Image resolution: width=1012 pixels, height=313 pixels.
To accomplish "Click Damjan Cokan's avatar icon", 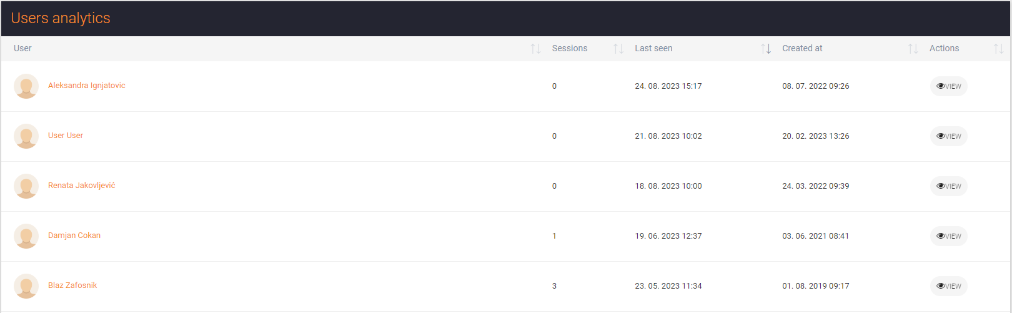I will click(x=26, y=236).
